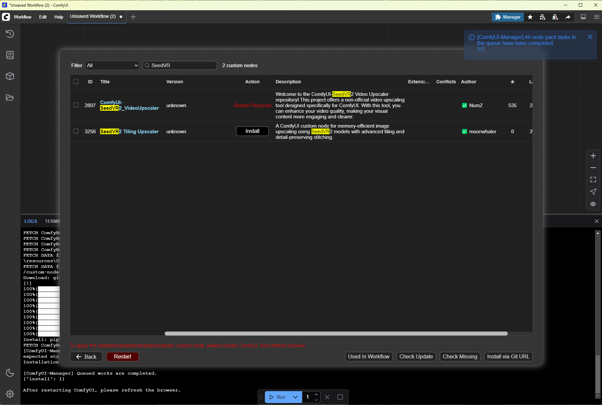Open the workflows folder icon

tap(10, 98)
